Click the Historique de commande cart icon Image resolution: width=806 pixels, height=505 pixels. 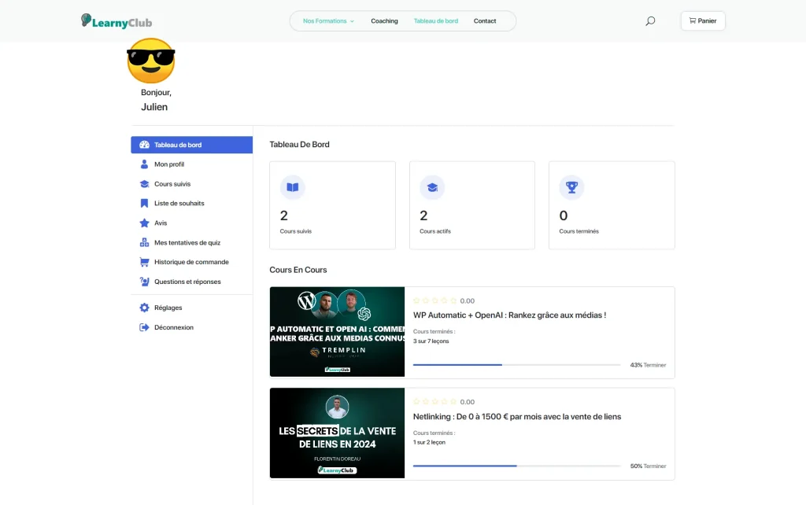coord(145,262)
